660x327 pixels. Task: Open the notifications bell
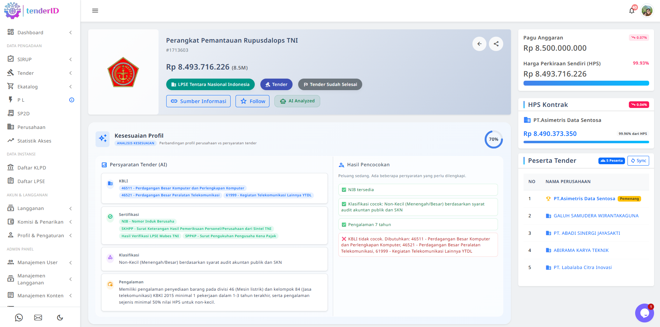(632, 10)
